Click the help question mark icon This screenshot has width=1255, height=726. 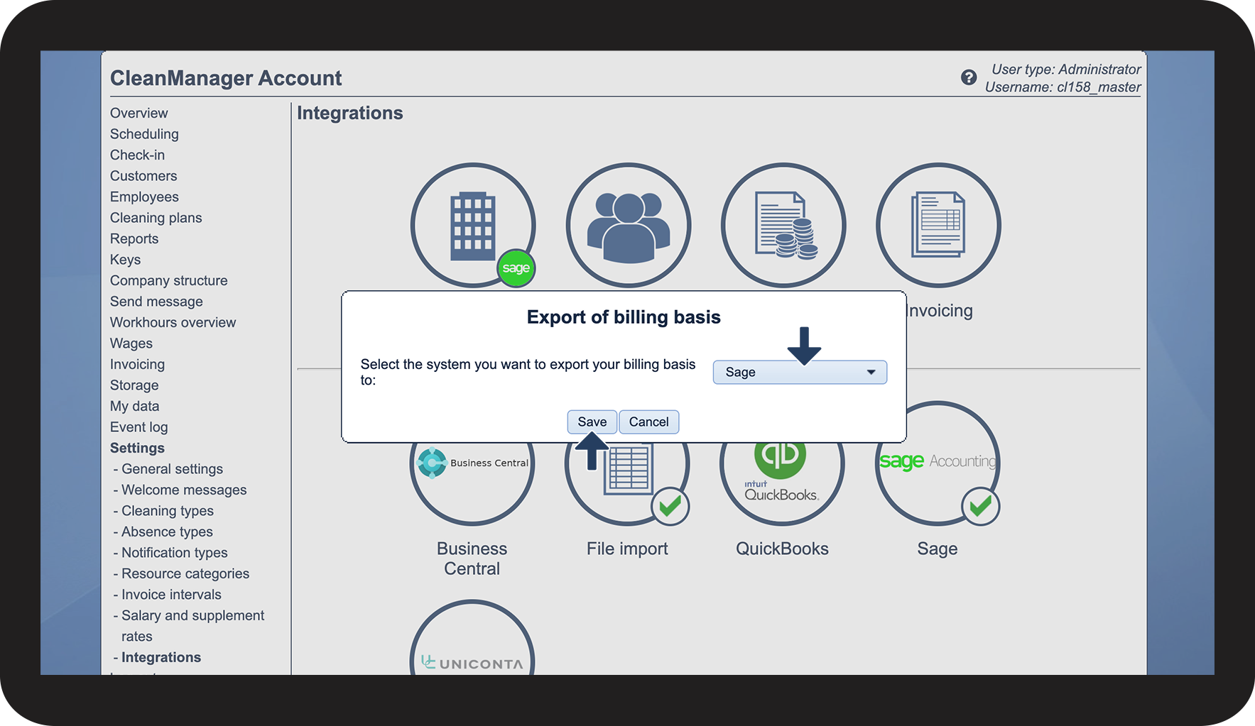click(x=968, y=78)
